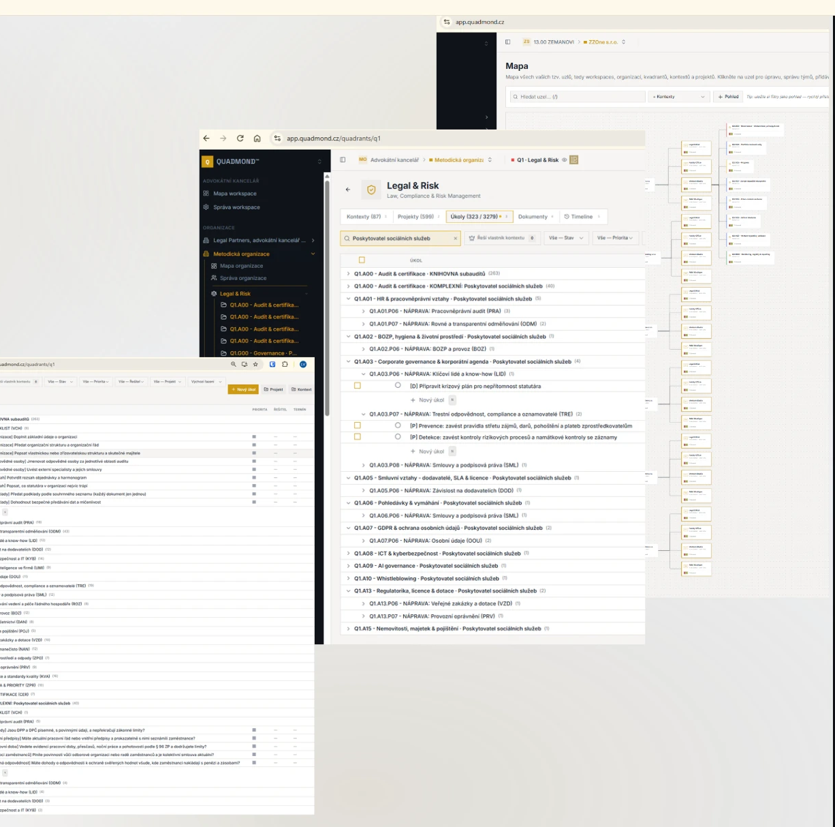The height and width of the screenshot is (827, 835).
Task: Collapse 'Q1.A01 - HR & pracovněprávní vztahy' group
Action: [349, 299]
